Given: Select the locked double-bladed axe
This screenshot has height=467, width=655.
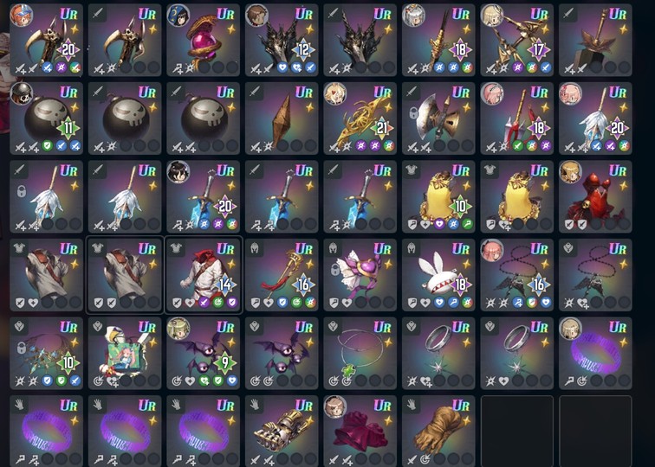Looking at the screenshot, I should click(438, 118).
